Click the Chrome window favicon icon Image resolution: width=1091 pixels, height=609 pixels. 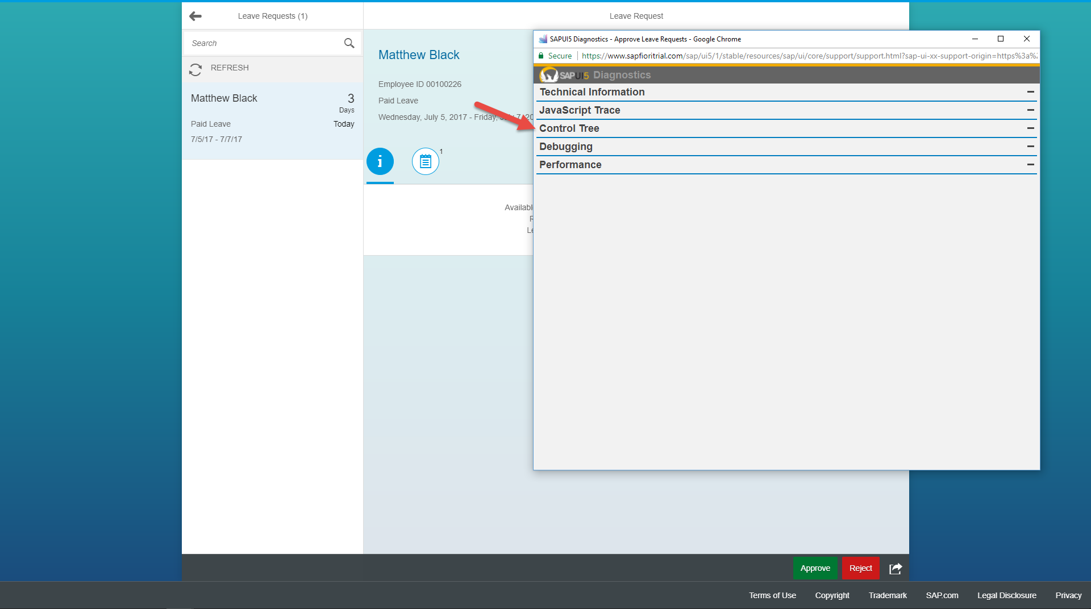(543, 39)
